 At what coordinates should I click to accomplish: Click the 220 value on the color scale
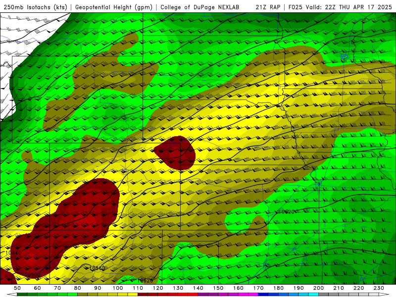[x=359, y=288]
